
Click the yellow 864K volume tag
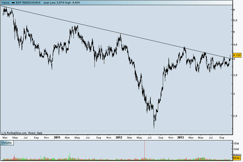(x=237, y=158)
